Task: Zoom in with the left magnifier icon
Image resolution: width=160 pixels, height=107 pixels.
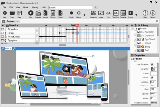Action: tap(3, 48)
